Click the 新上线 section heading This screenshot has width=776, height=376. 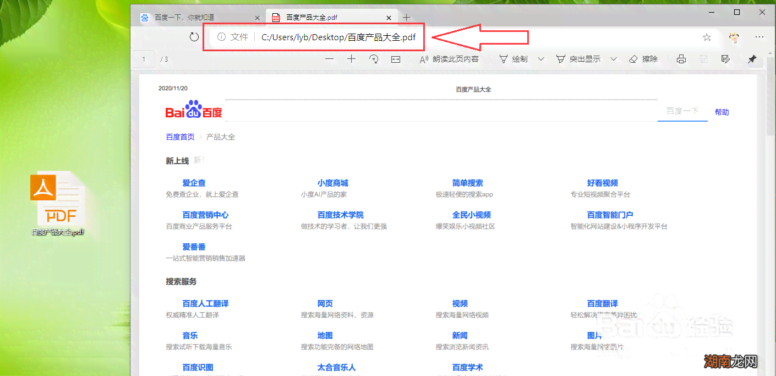[x=177, y=161]
